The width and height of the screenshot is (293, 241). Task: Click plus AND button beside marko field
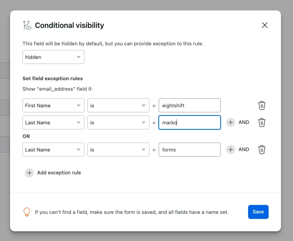pyautogui.click(x=231, y=122)
